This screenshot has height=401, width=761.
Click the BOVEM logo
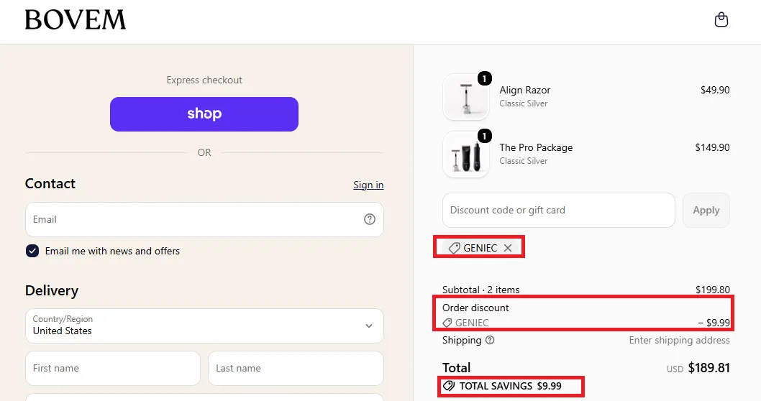(x=76, y=20)
